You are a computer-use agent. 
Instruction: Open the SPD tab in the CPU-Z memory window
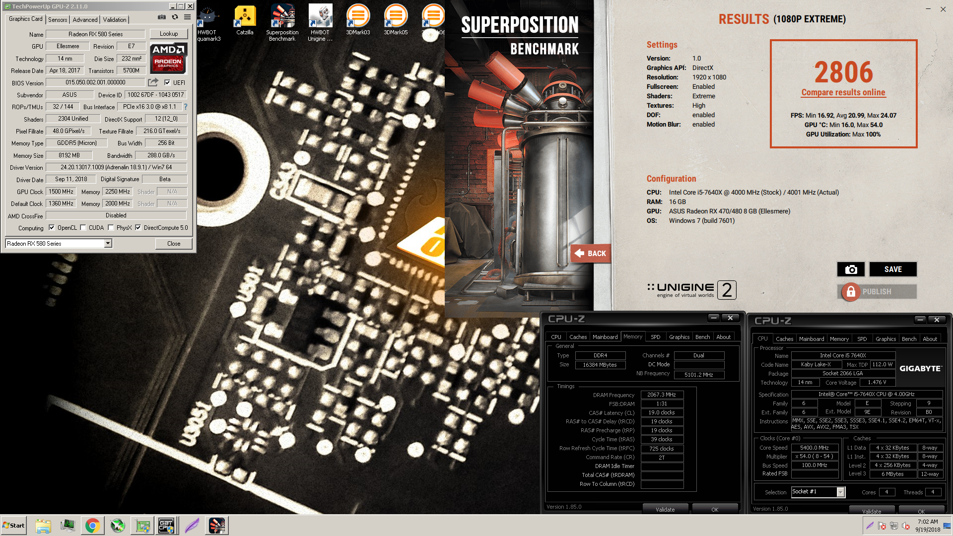pos(655,337)
